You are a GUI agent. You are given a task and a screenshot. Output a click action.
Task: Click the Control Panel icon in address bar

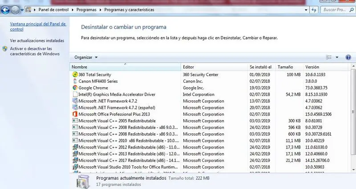coord(28,10)
